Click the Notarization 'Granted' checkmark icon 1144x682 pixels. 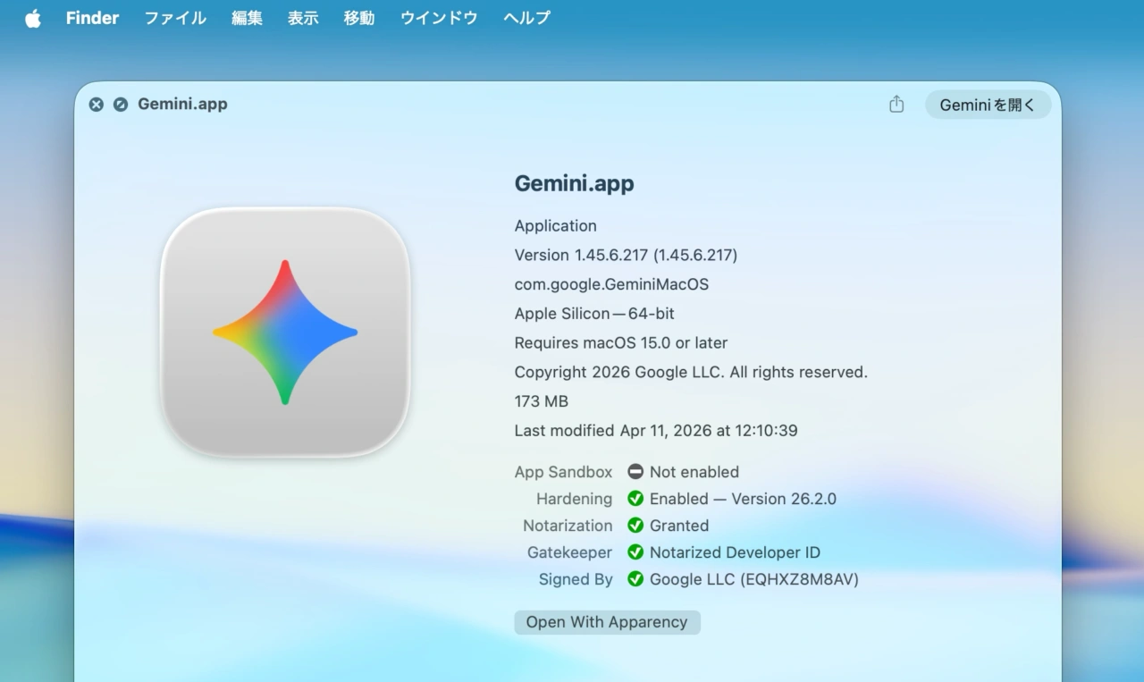635,526
